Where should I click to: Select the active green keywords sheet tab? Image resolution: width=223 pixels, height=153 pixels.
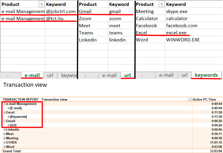(206, 75)
